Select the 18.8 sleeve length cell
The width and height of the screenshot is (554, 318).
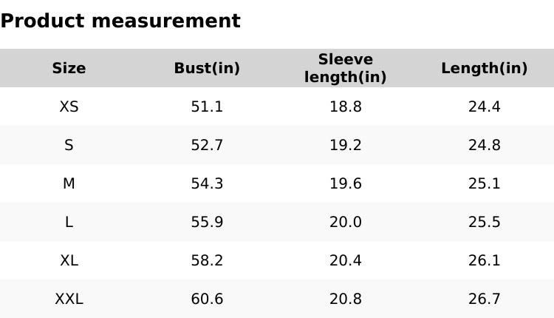[x=346, y=106]
